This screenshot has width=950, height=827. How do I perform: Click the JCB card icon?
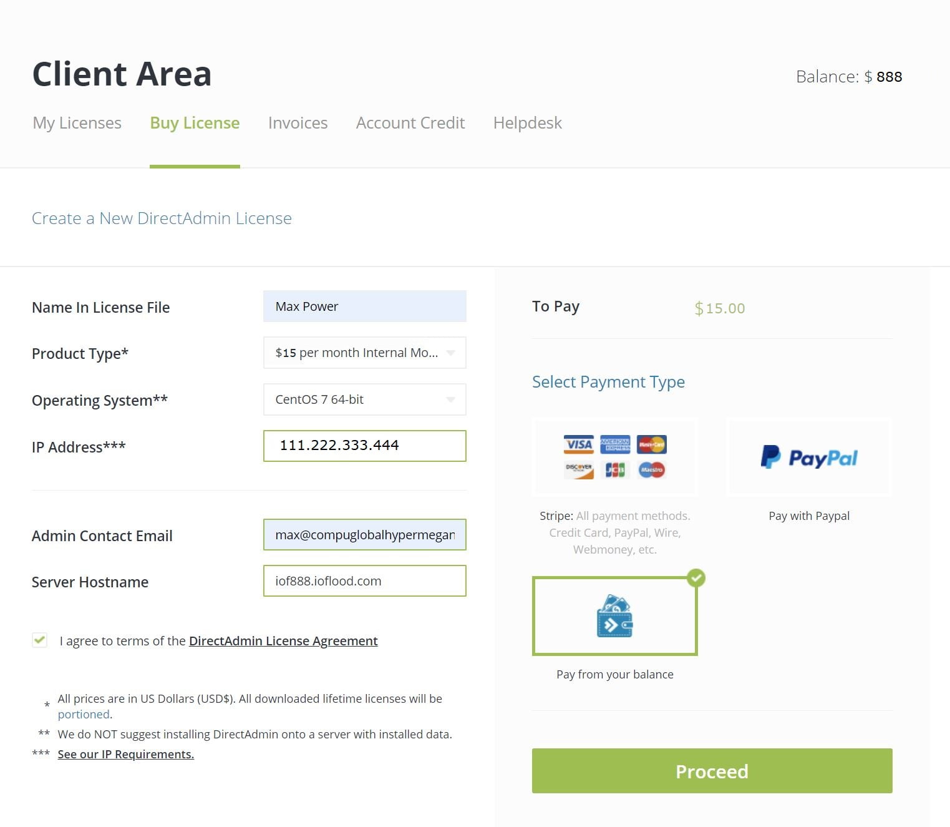615,469
